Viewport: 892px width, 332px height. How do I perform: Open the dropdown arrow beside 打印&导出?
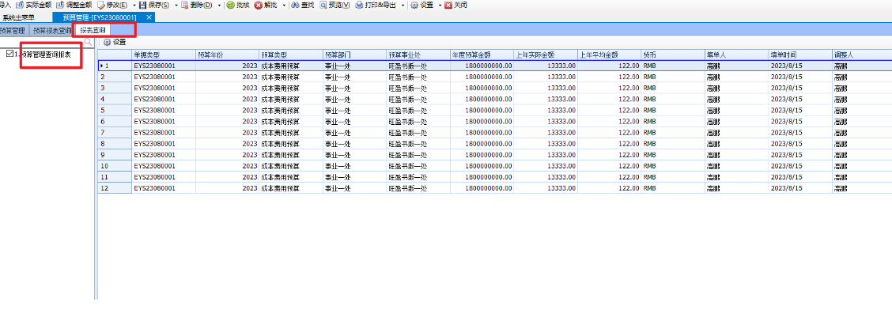403,5
